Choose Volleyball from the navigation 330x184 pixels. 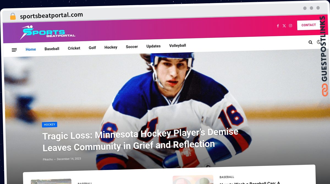point(178,46)
